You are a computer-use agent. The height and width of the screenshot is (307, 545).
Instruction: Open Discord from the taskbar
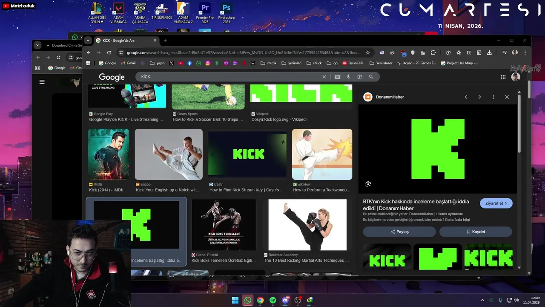coord(285,300)
